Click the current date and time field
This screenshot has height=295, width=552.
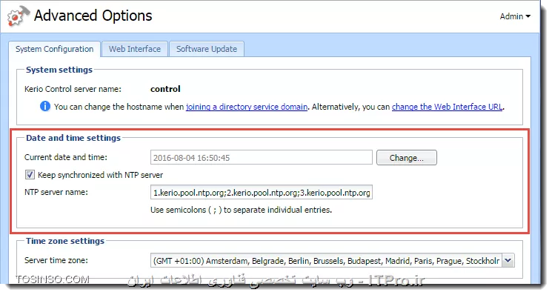(x=262, y=157)
